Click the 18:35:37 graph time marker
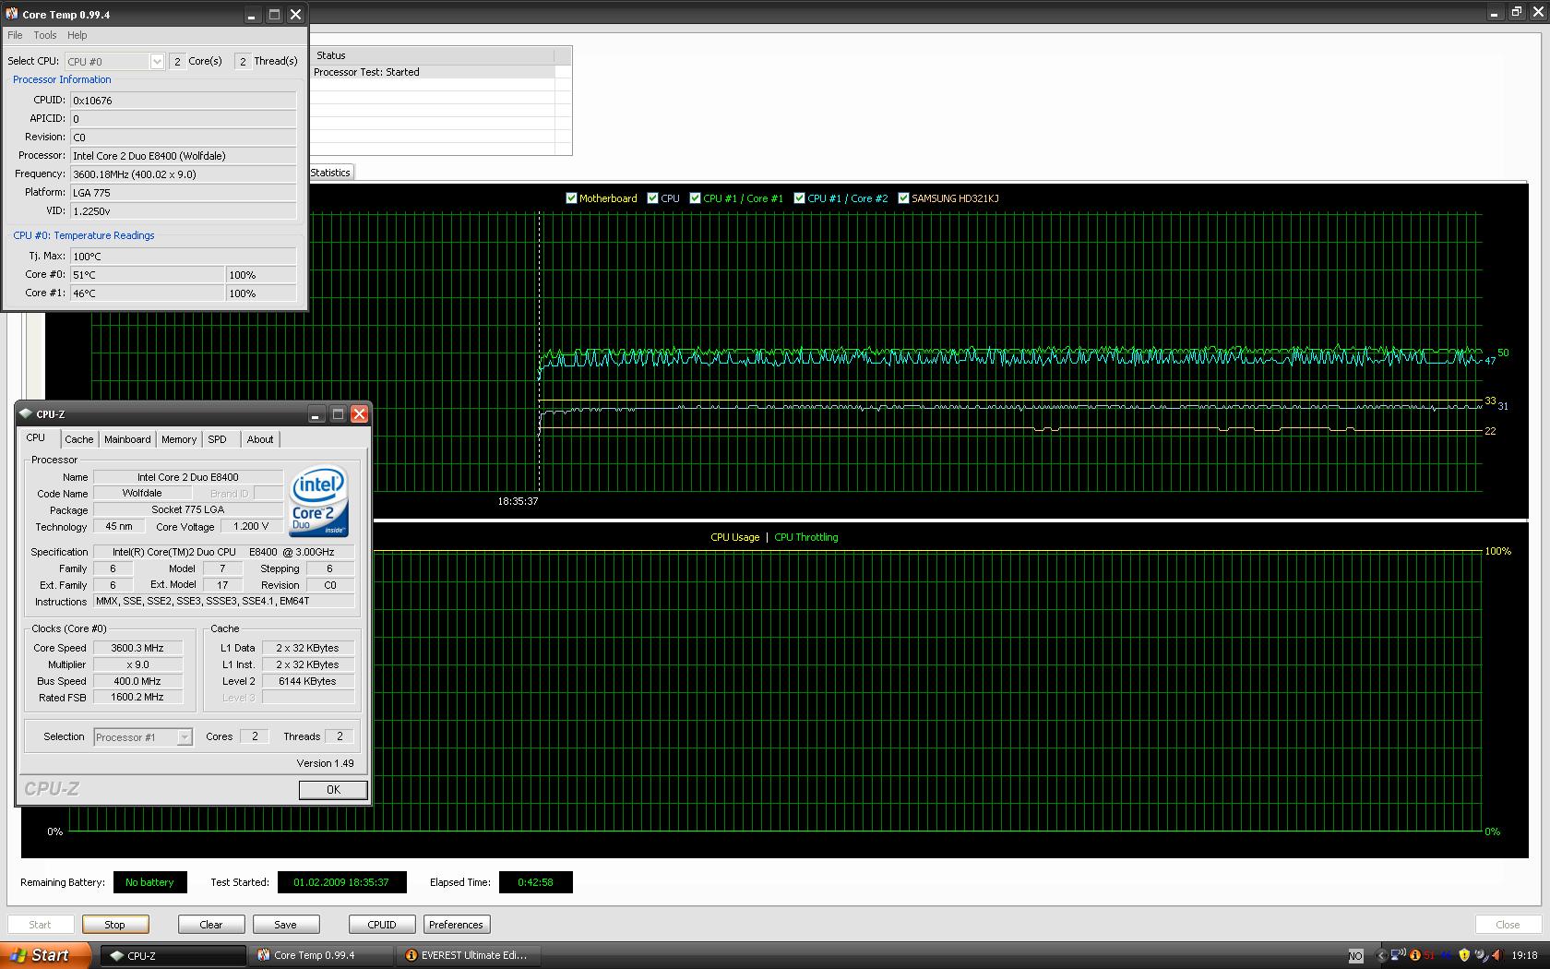Image resolution: width=1550 pixels, height=969 pixels. 518,502
